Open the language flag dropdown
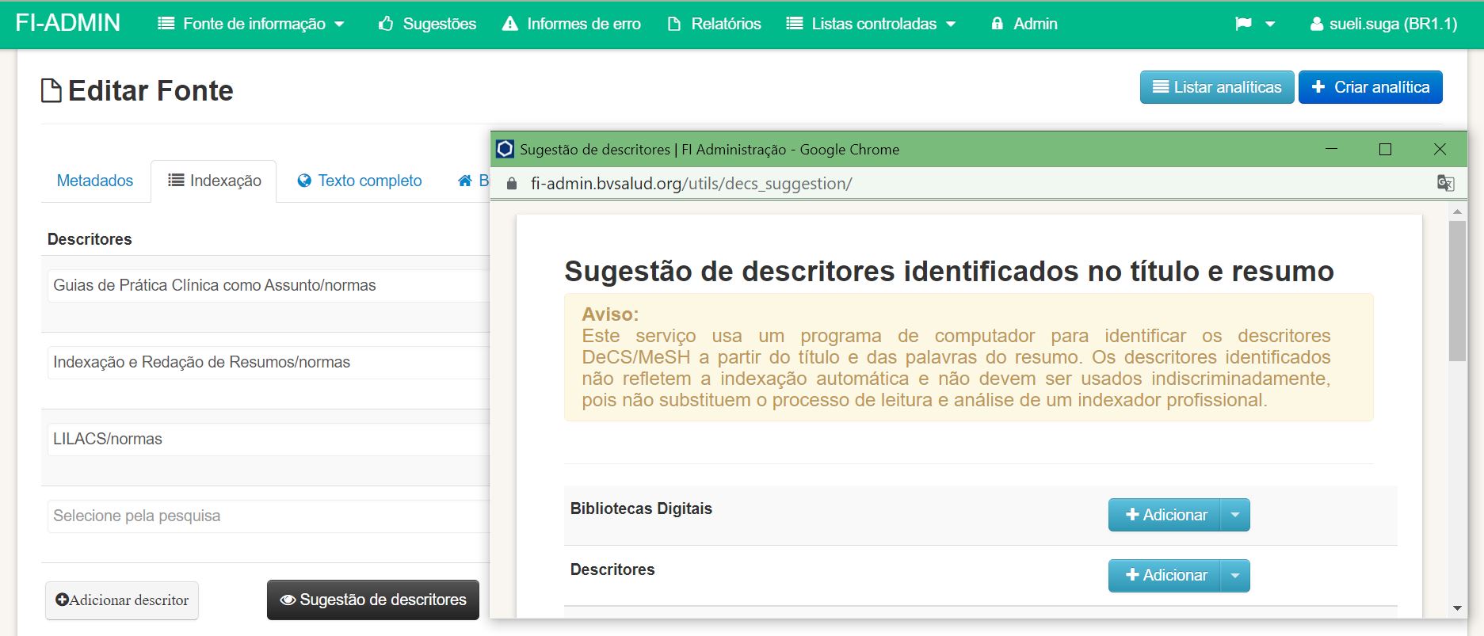 point(1255,24)
